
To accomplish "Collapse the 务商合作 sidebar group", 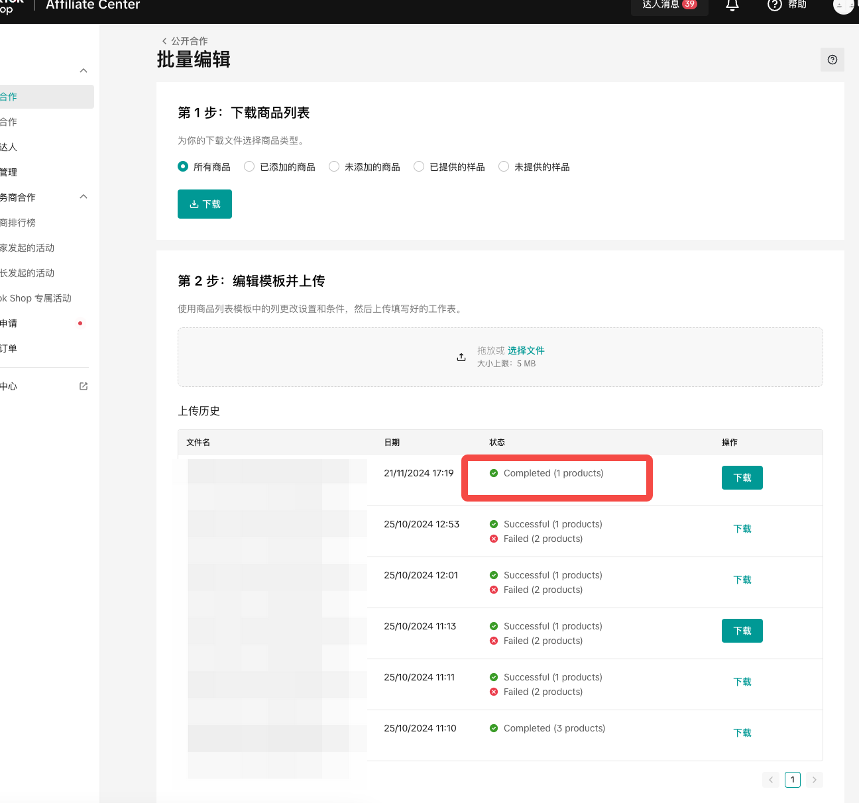I will 84,197.
